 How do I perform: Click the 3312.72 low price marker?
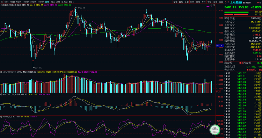(38, 68)
